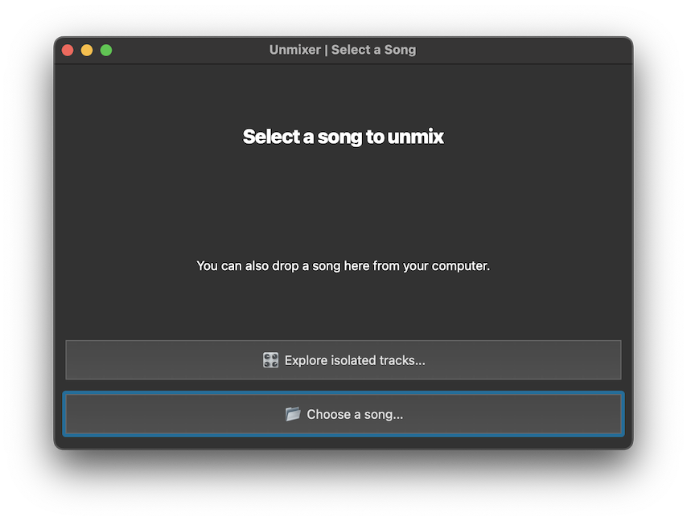This screenshot has width=687, height=521.
Task: Select the Choose a song label text
Action: (x=355, y=414)
